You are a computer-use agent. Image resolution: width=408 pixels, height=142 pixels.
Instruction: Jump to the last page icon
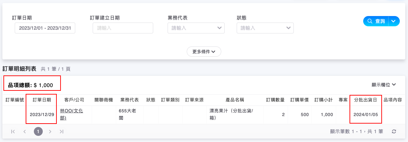coord(62,131)
